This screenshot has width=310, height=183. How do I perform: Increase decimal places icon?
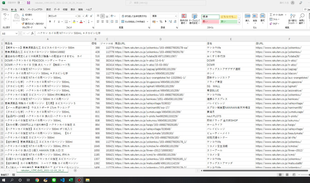tap(170, 22)
